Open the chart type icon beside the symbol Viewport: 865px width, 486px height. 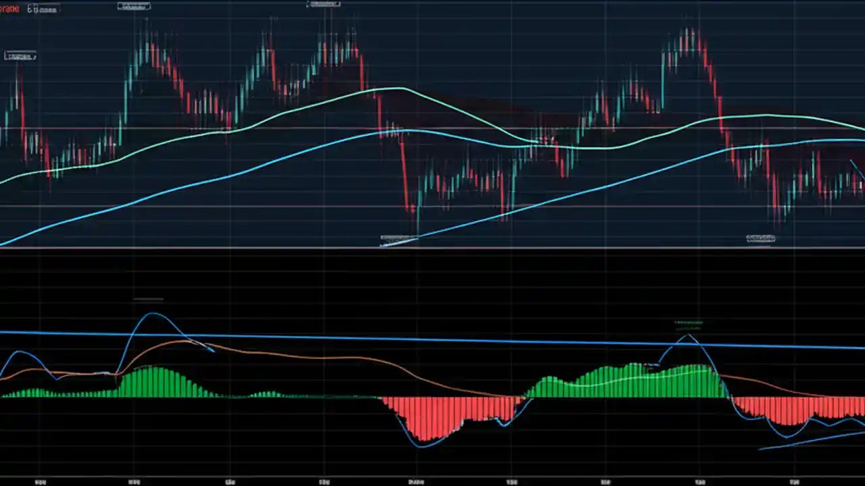(x=30, y=9)
